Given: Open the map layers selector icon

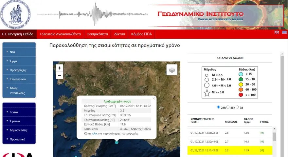Looking at the screenshot, I should pos(172,69).
